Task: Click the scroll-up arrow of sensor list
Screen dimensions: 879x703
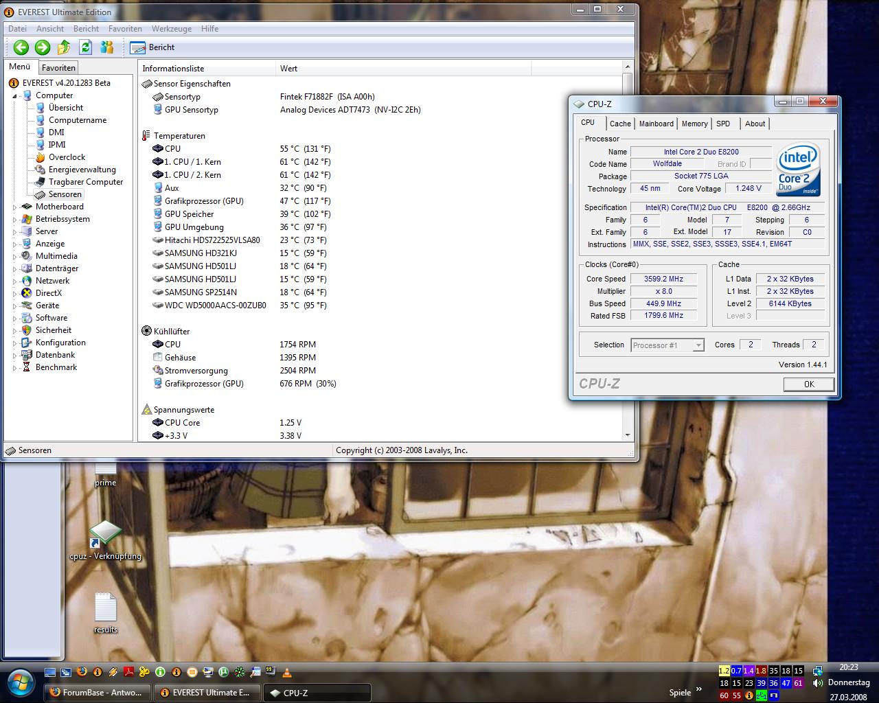Action: (627, 67)
